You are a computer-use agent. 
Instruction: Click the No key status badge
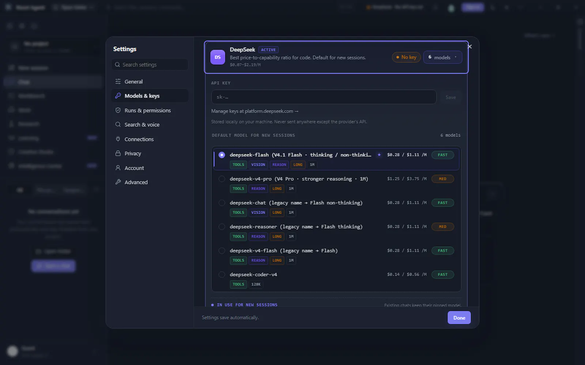pos(407,57)
